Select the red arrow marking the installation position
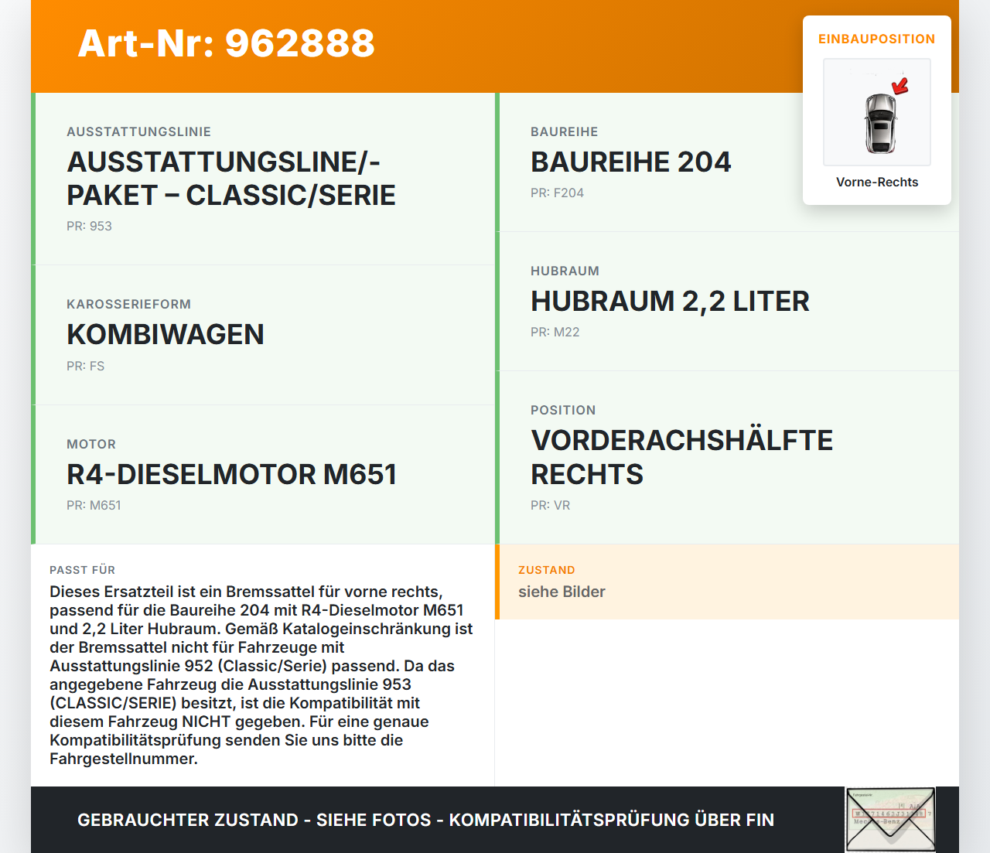The width and height of the screenshot is (990, 853). pyautogui.click(x=900, y=87)
